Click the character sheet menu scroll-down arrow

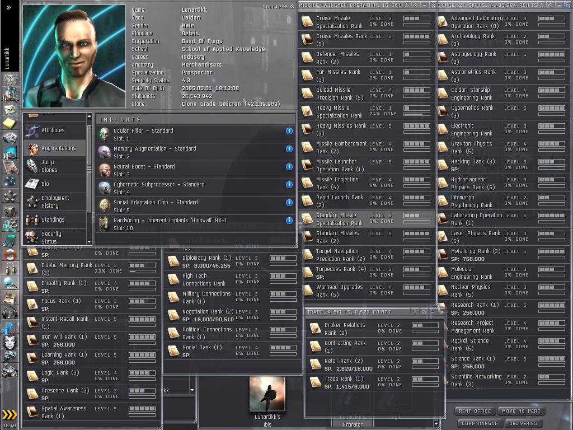click(89, 242)
